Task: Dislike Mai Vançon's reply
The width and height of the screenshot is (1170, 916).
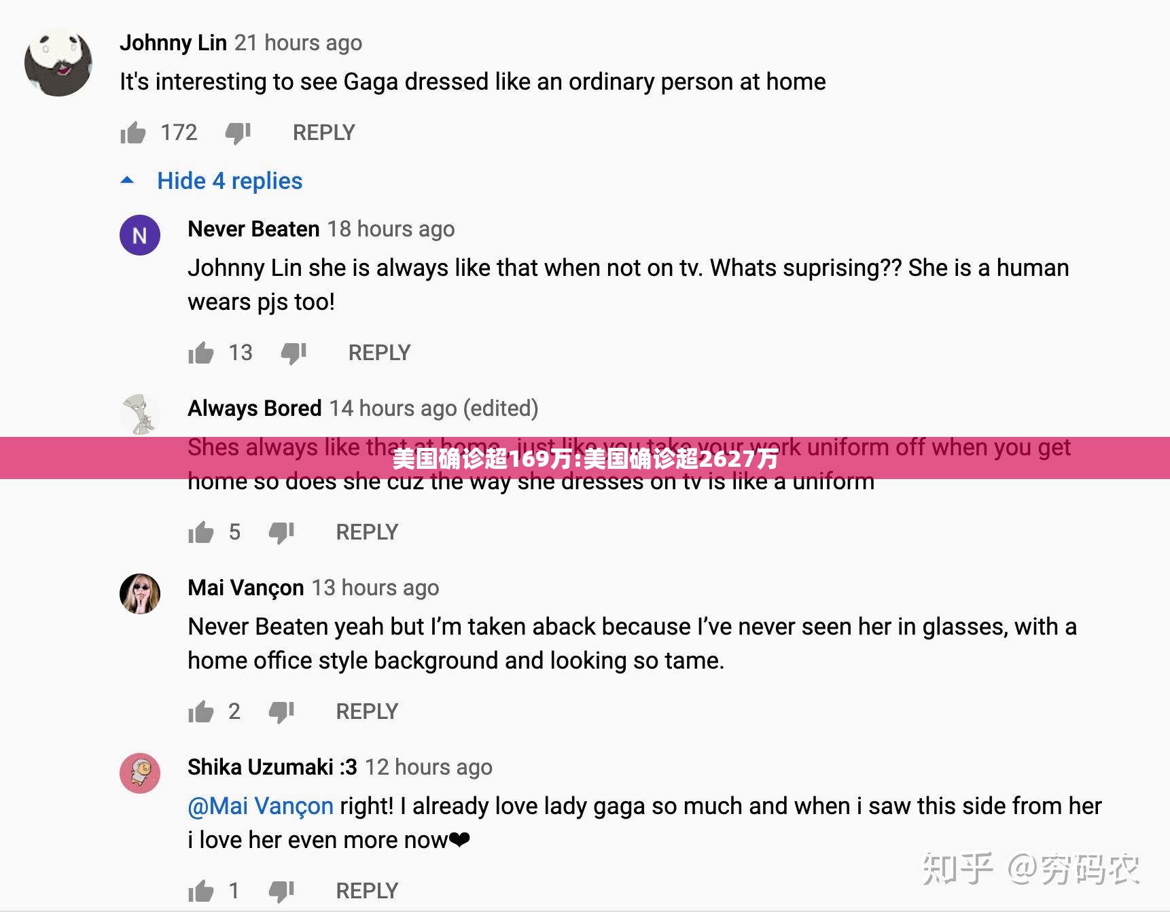Action: coord(281,712)
